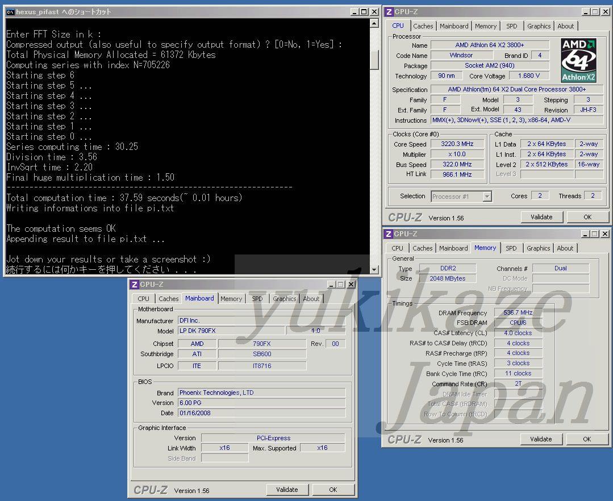
Task: Click the Total computation time line
Action: coord(124,198)
